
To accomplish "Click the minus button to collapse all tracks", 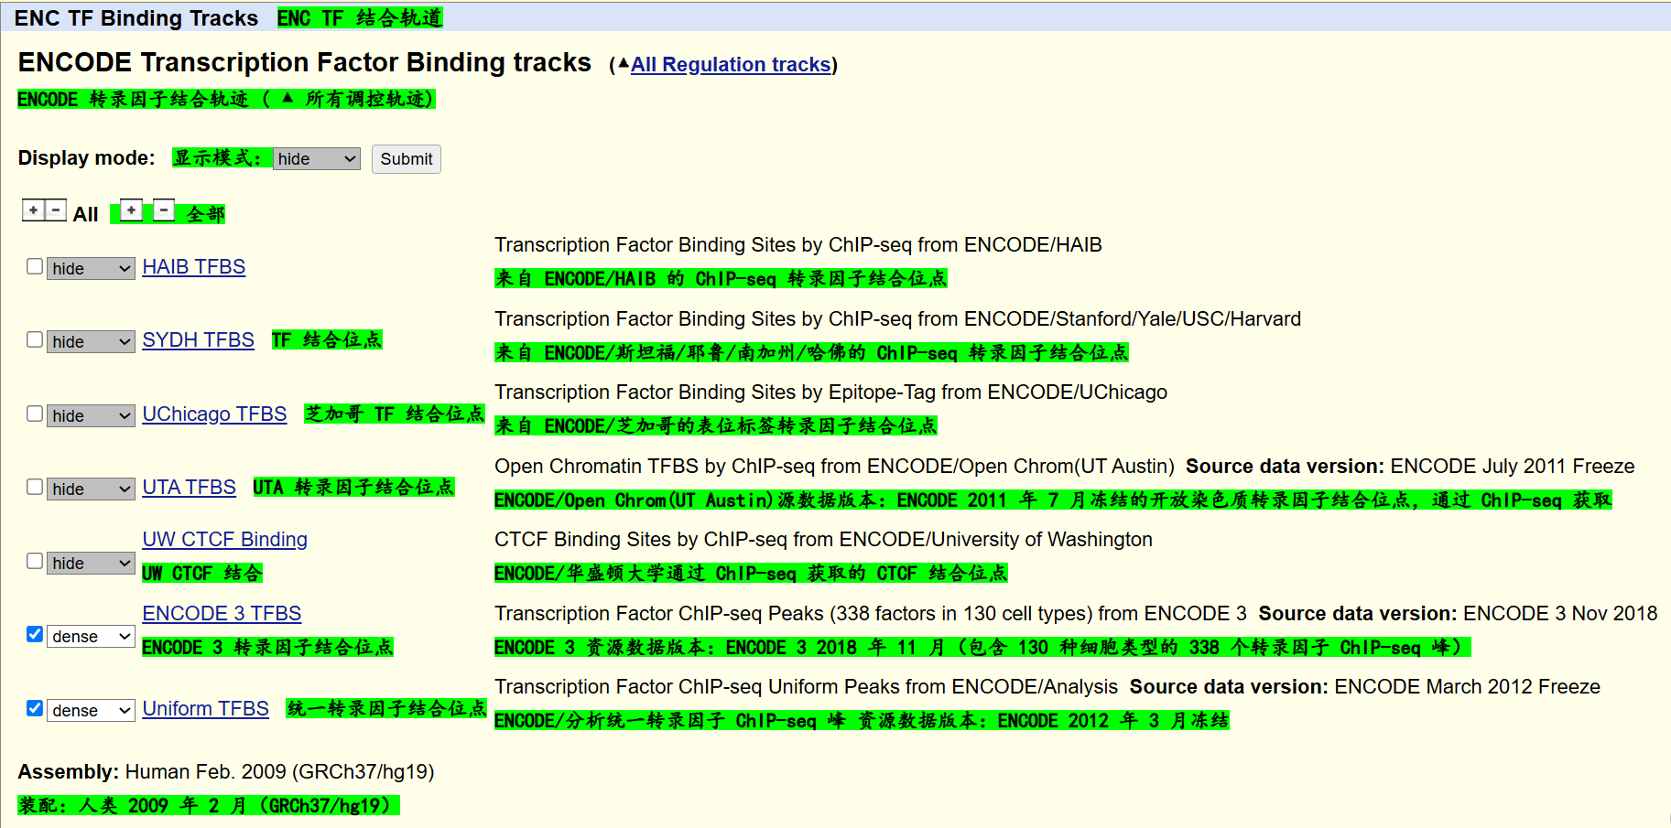I will 55,210.
